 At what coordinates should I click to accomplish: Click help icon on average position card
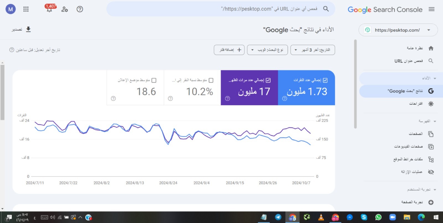coord(113,98)
